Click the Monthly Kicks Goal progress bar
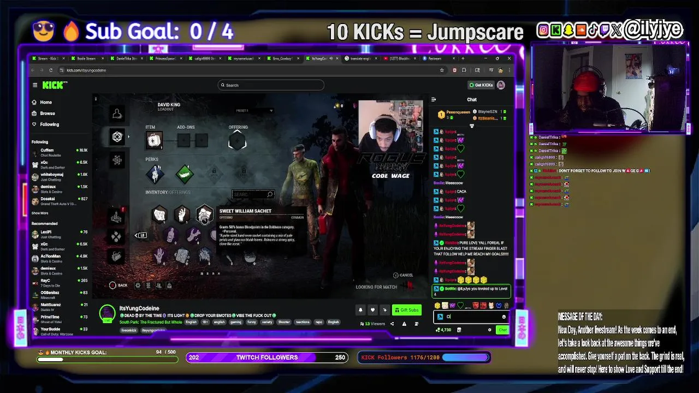699x393 pixels. point(107,359)
